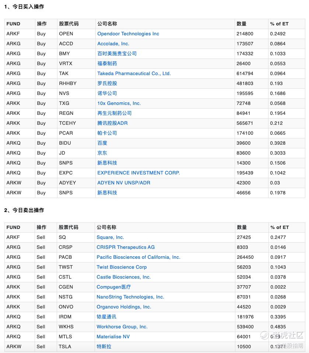
Task: Follow the 帕卡公司 link
Action: (x=107, y=133)
